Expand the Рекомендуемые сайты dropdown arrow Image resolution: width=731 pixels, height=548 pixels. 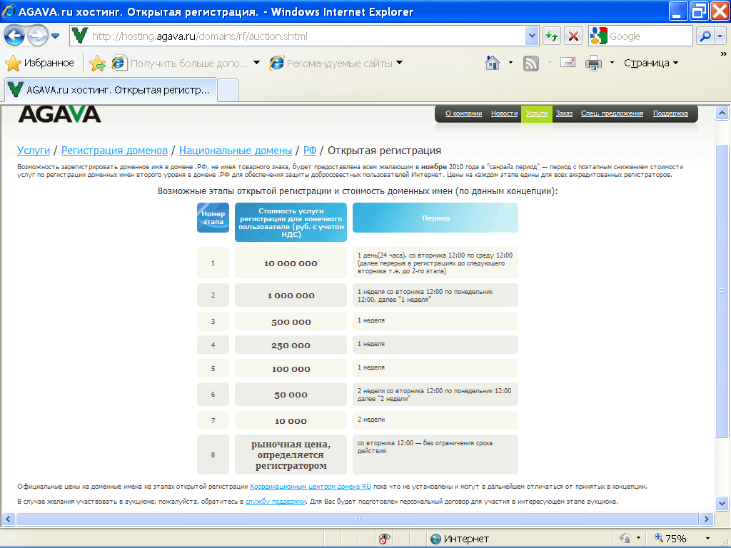[x=400, y=63]
